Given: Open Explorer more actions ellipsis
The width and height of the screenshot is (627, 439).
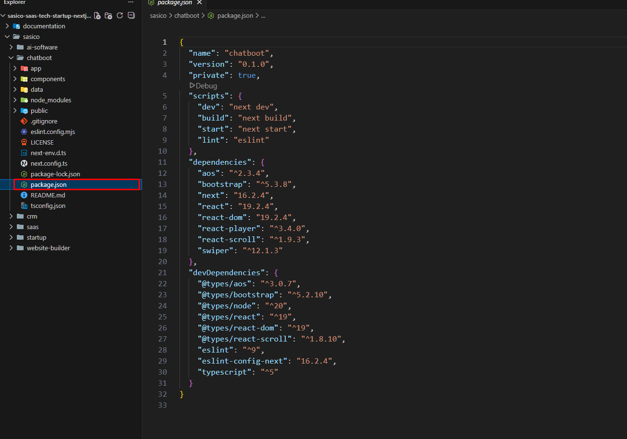Looking at the screenshot, I should [x=131, y=2].
